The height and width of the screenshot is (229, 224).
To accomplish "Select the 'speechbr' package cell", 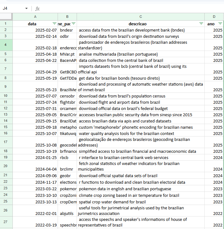I will coord(67,222).
